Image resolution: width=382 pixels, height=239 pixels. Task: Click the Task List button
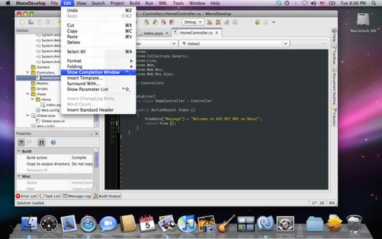(50, 196)
